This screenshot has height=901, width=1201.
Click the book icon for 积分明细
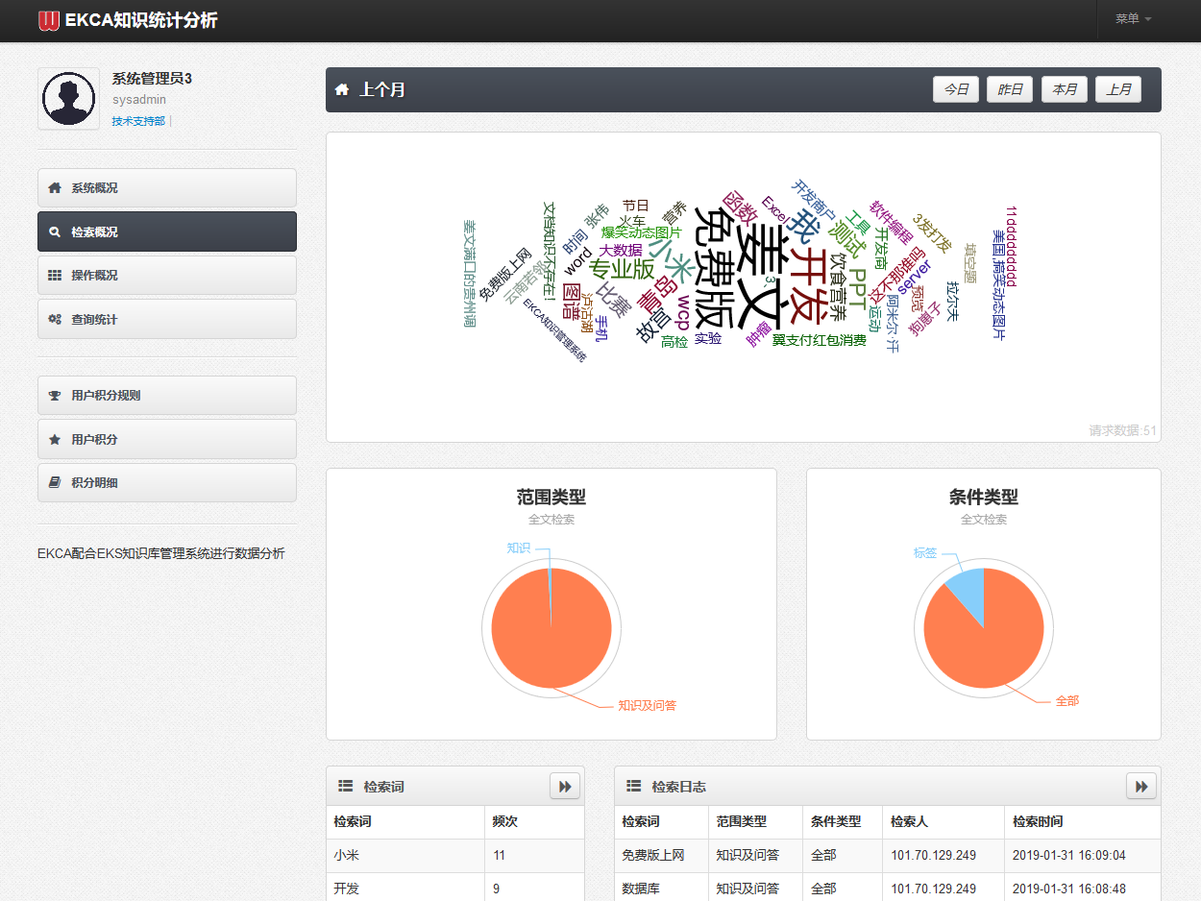[55, 482]
